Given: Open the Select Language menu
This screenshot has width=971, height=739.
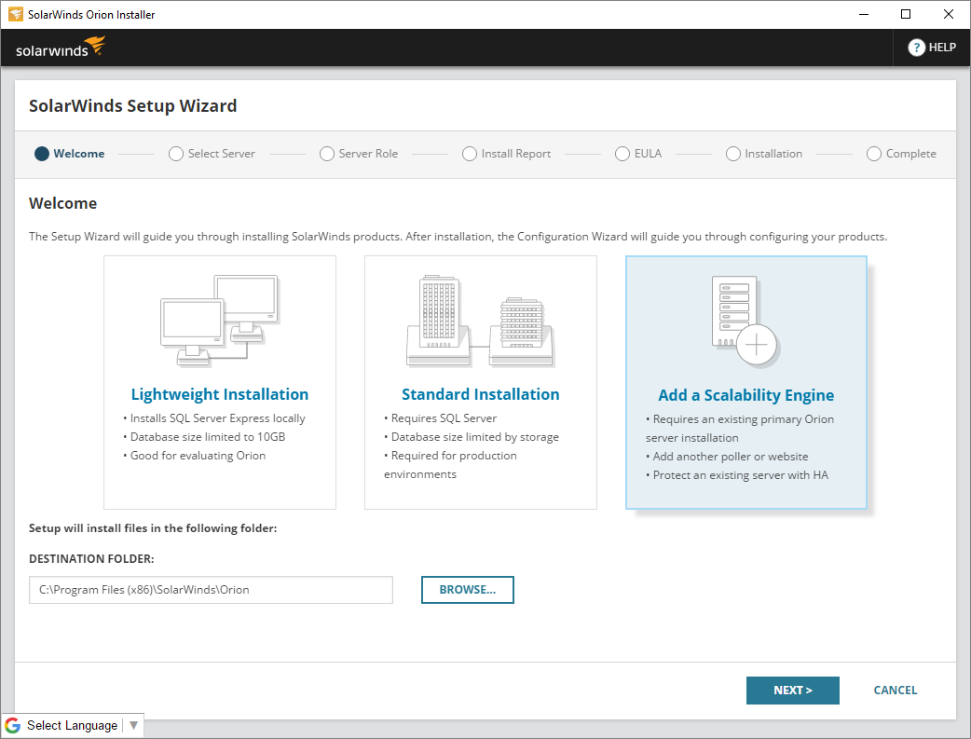Looking at the screenshot, I should click(73, 725).
